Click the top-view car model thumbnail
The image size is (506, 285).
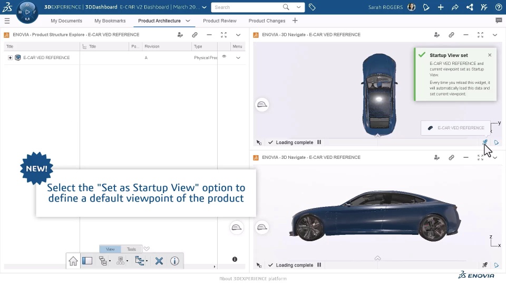379,94
